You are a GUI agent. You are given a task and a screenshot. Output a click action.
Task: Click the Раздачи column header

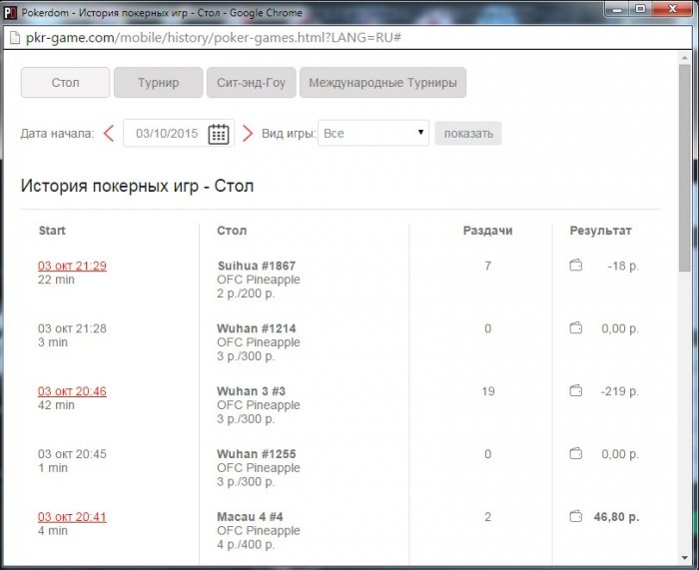click(487, 231)
